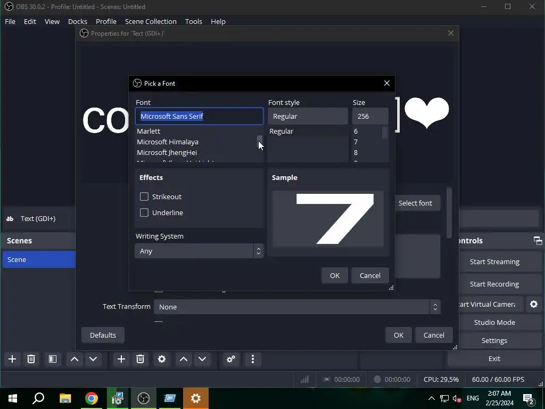Image resolution: width=545 pixels, height=409 pixels.
Task: Open Settings from Controls dock
Action: click(x=494, y=340)
